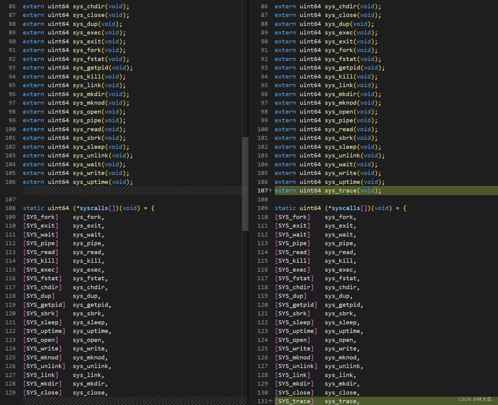The width and height of the screenshot is (498, 405).
Task: Click sys_exec declaration on left line 89
Action: pyautogui.click(x=74, y=33)
